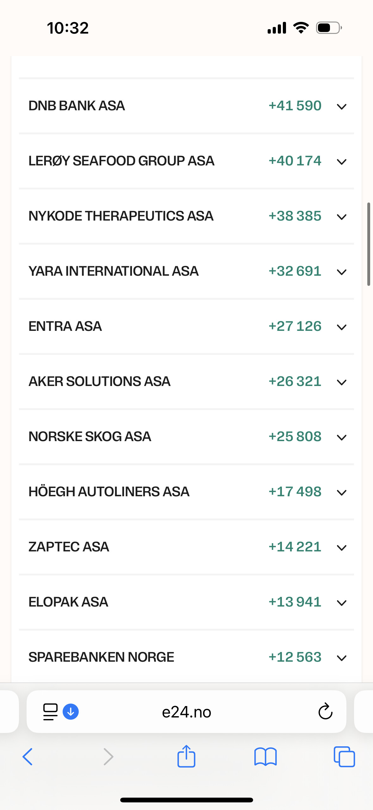The image size is (373, 810).
Task: Expand the ELOPAK ASA chevron
Action: coord(342,603)
